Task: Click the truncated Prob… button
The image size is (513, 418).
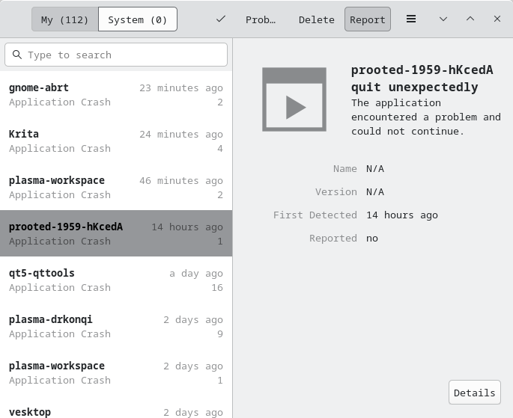Action: 261,19
